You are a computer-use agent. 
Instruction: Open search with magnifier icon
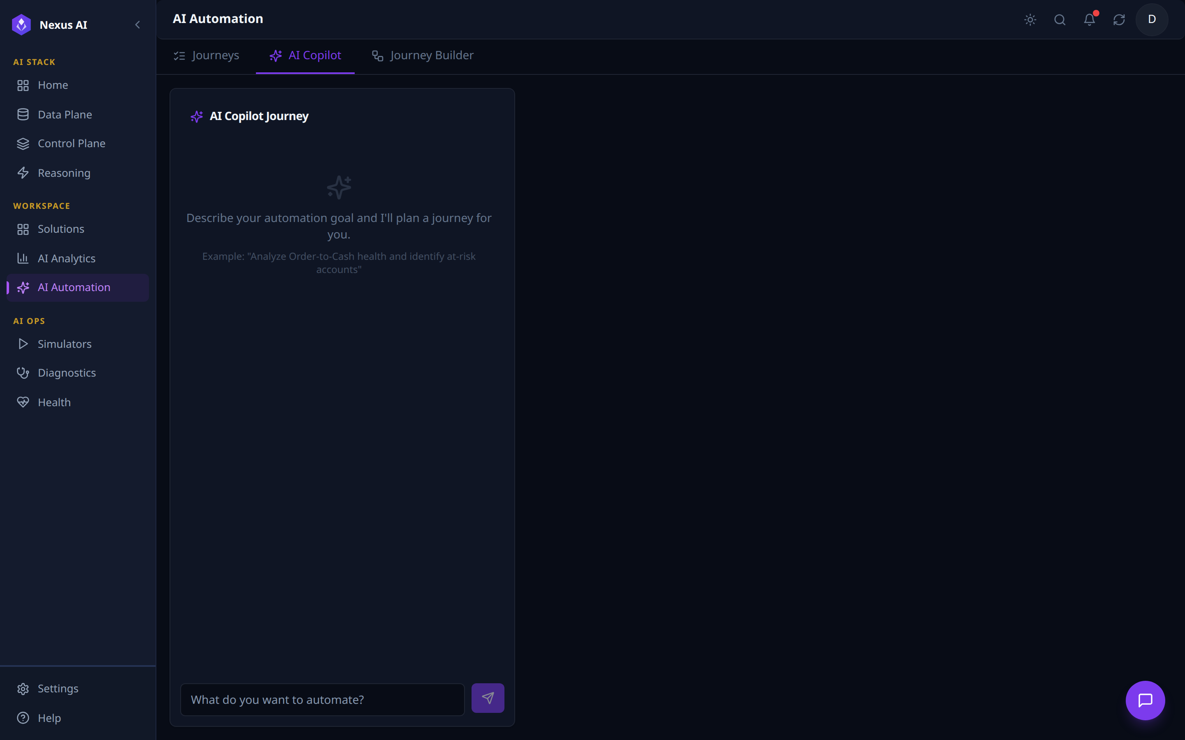1060,20
